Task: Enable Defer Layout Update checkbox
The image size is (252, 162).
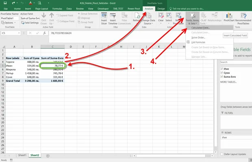Action: click(222, 154)
